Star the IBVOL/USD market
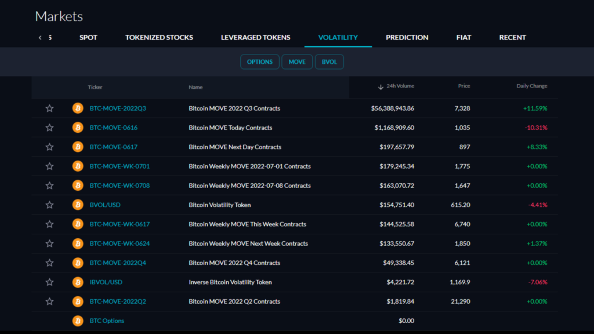This screenshot has width=594, height=334. pos(49,282)
